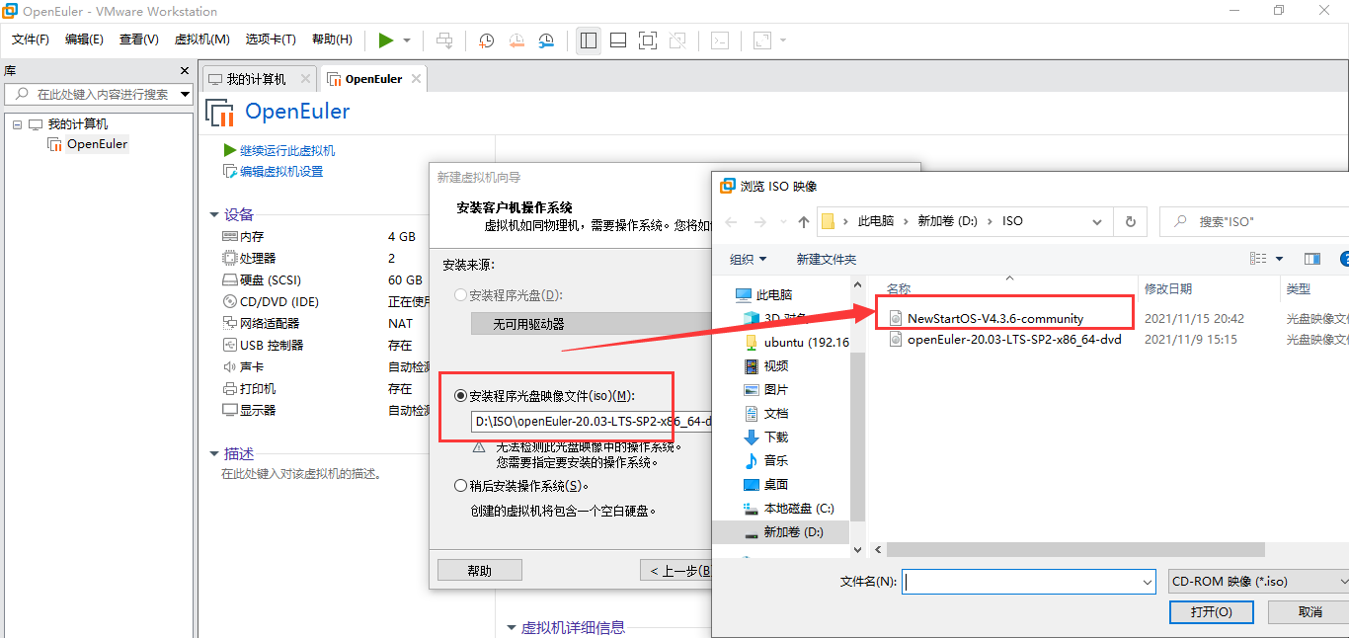Take a snapshot with the clock-plus icon
Image resolution: width=1349 pixels, height=638 pixels.
tap(487, 40)
